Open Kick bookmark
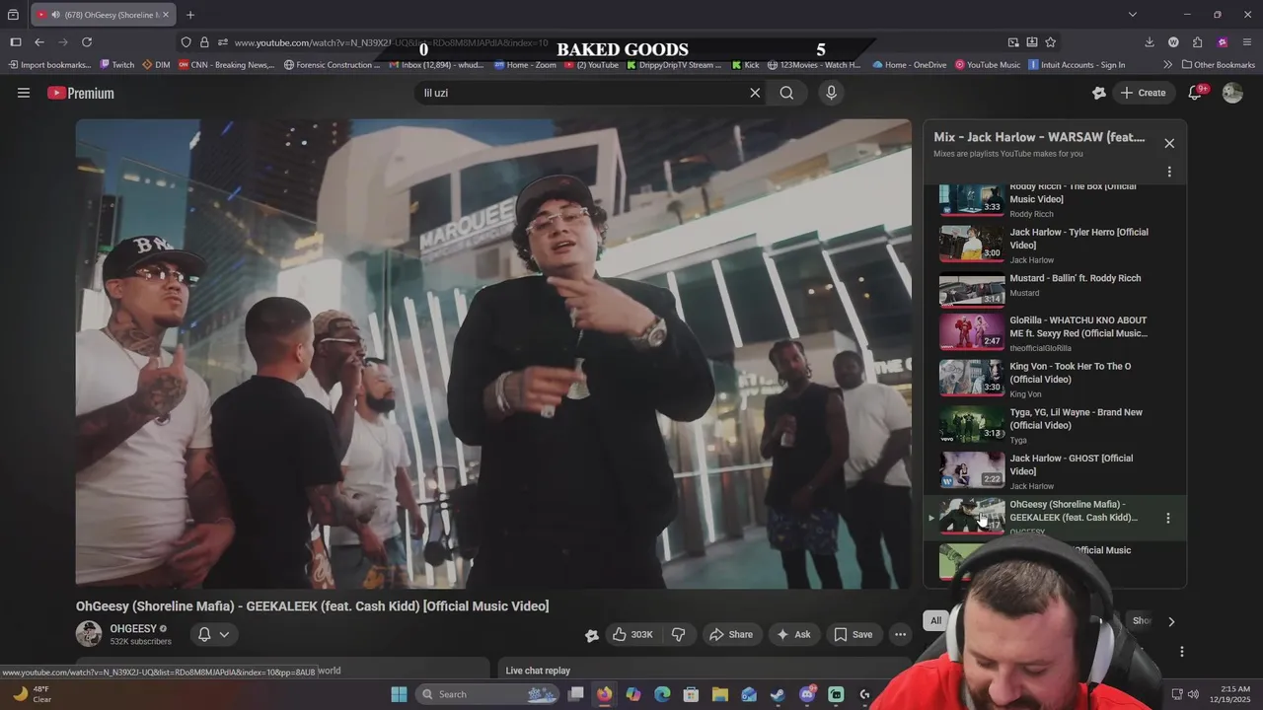1263x710 pixels. pos(746,65)
